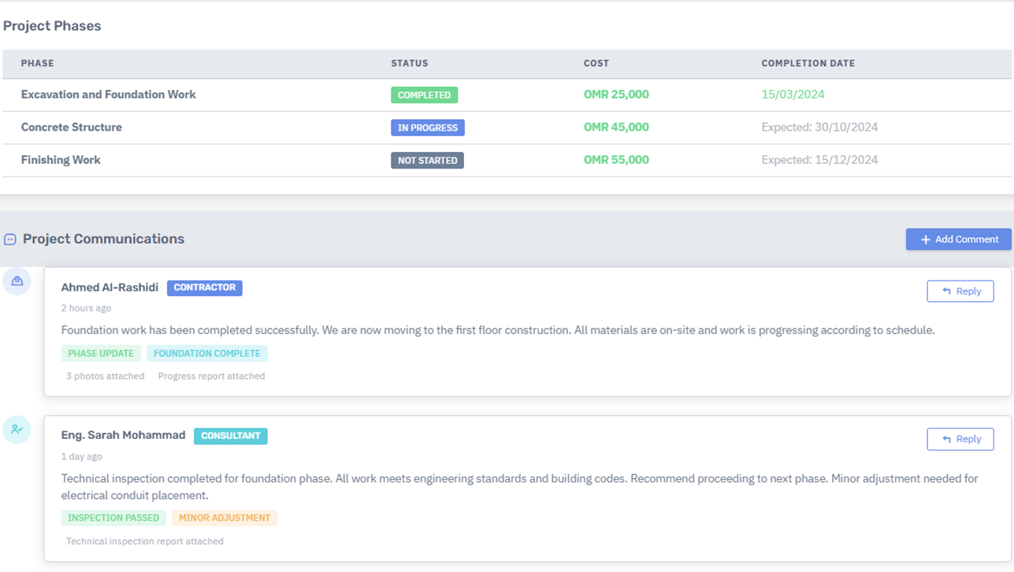This screenshot has width=1014, height=572.
Task: Click the Finishing Work phase row
Action: pos(61,160)
